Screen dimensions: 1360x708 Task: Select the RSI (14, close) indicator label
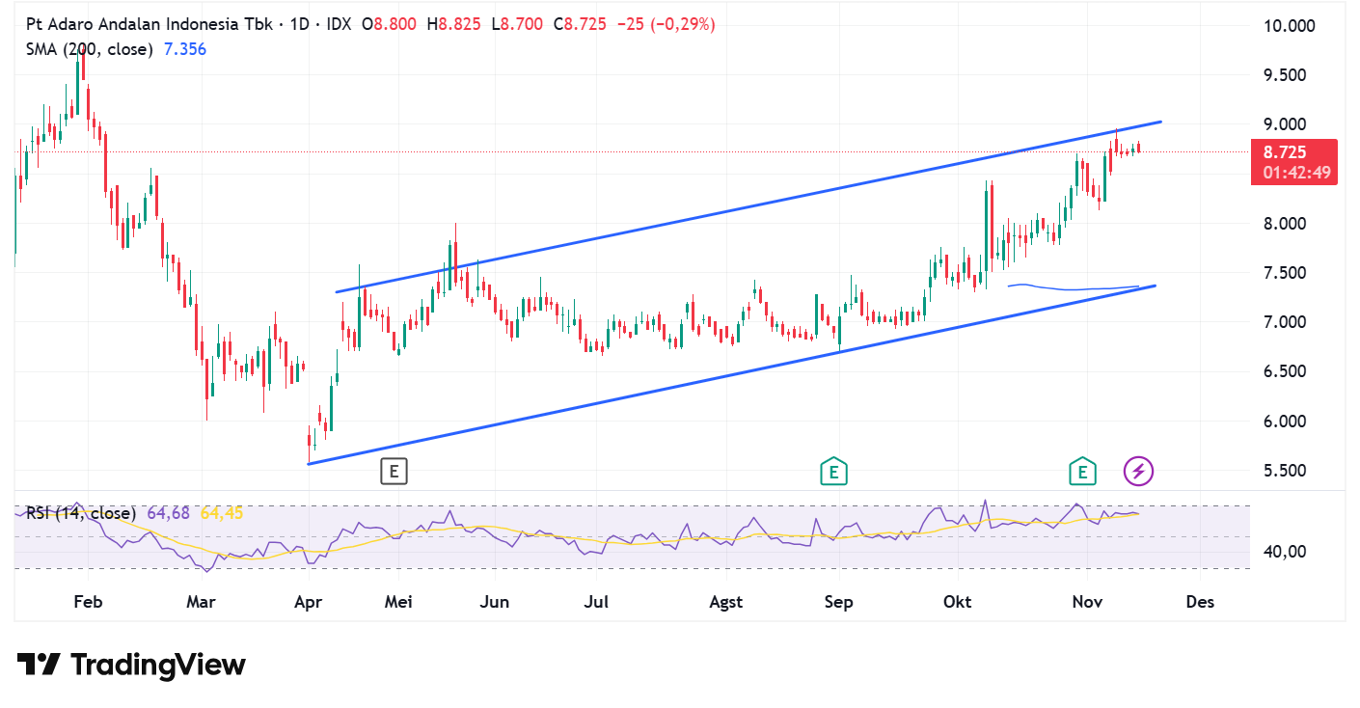click(81, 513)
